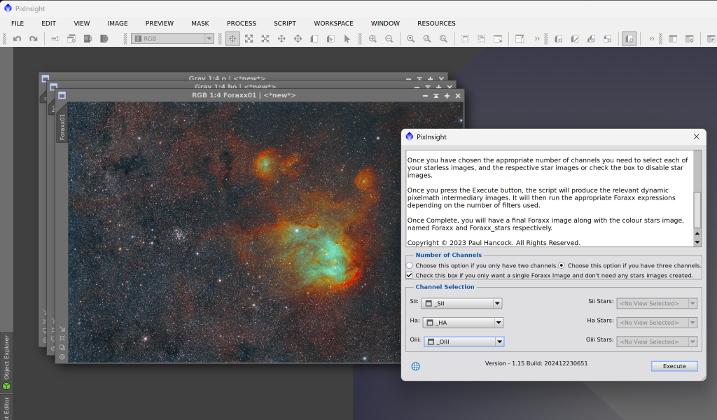Select the highlighted crosshair readout mode icon
Image resolution: width=717 pixels, height=420 pixels.
click(232, 39)
